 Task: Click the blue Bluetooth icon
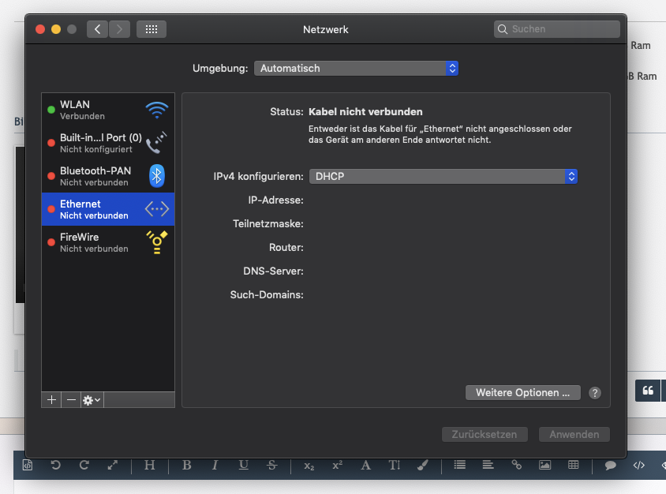pos(157,176)
